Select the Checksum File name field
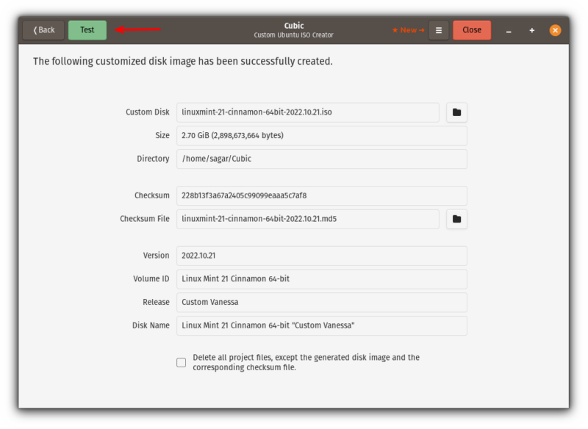The height and width of the screenshot is (429, 588). 307,219
